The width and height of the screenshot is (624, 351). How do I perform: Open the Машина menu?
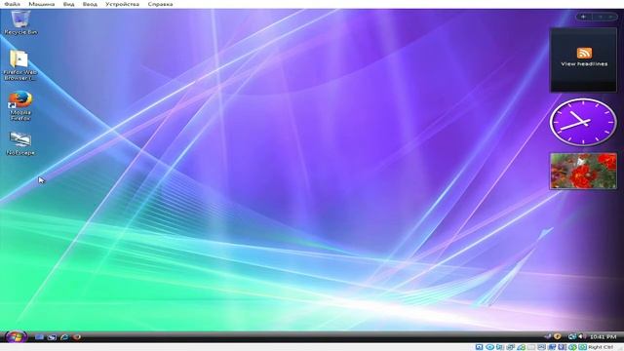click(41, 4)
